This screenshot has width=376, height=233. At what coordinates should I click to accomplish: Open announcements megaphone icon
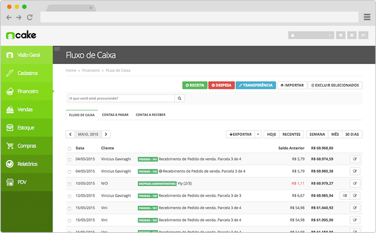point(363,35)
